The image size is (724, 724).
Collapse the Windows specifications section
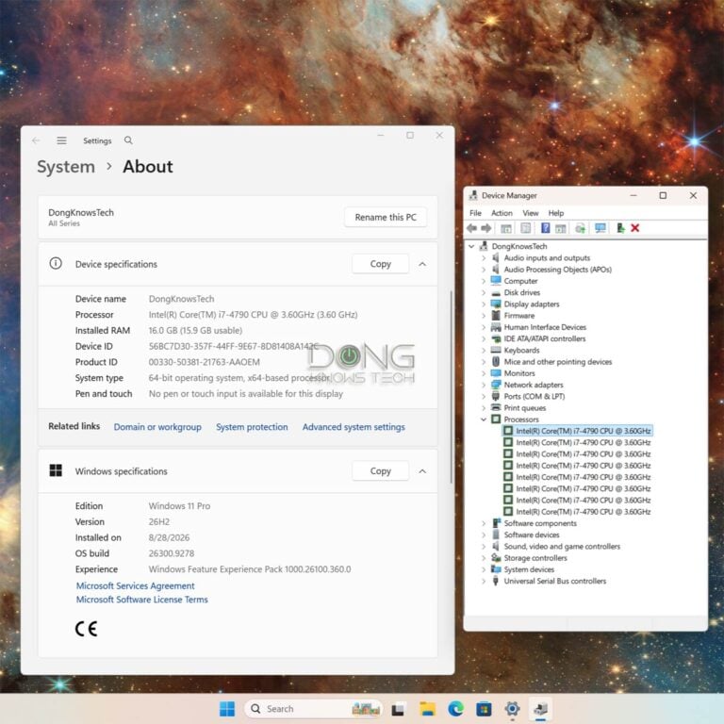point(422,471)
